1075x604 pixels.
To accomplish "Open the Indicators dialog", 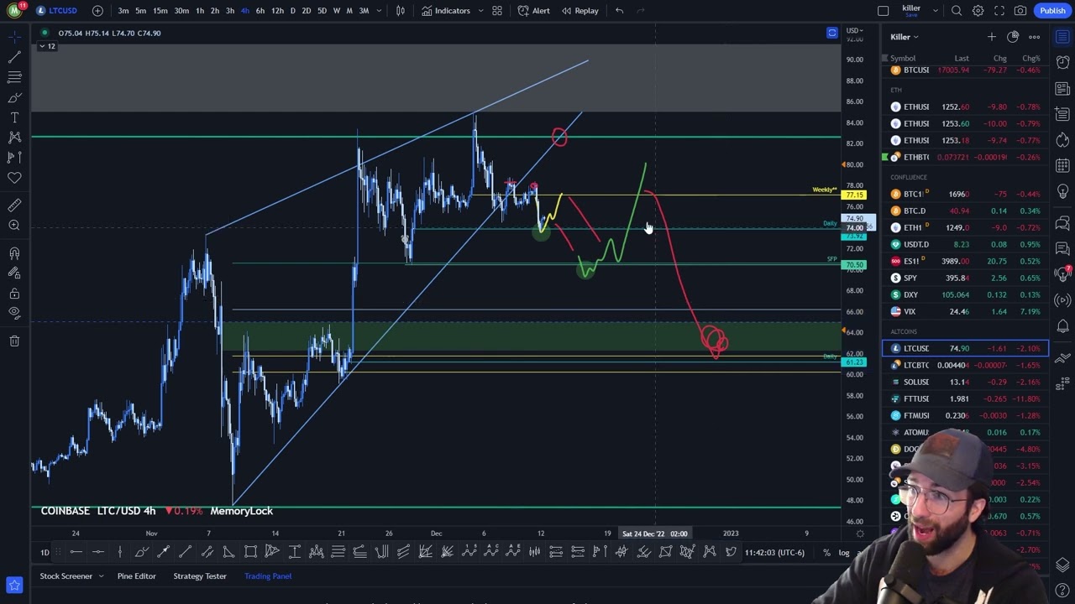I will 446,11.
